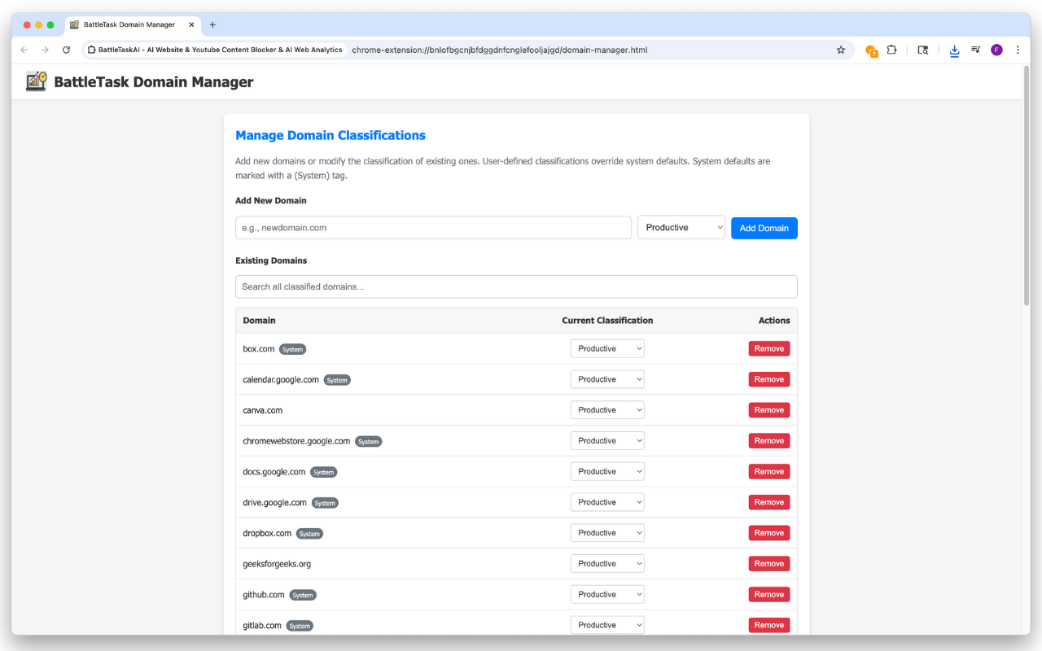Open the Extensions puzzle icon

click(892, 50)
